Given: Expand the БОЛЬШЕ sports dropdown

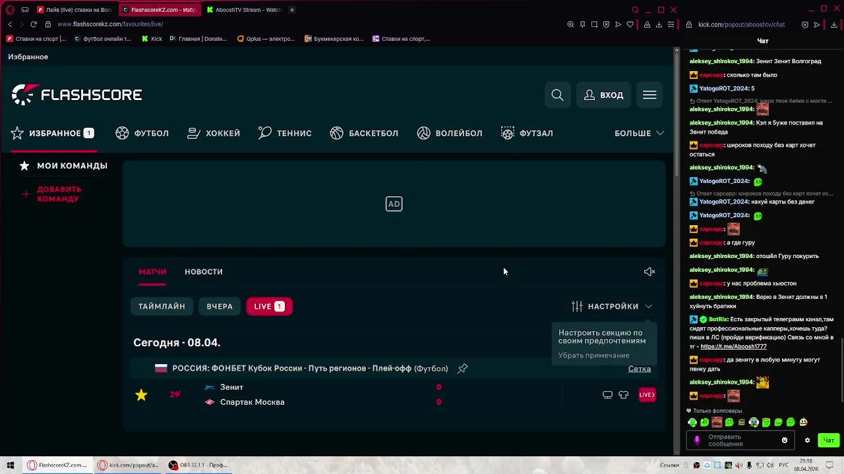Looking at the screenshot, I should coord(639,133).
